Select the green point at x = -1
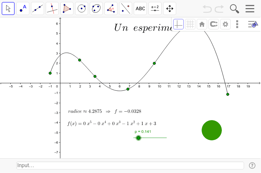The width and height of the screenshot is (261, 173). 50,73
